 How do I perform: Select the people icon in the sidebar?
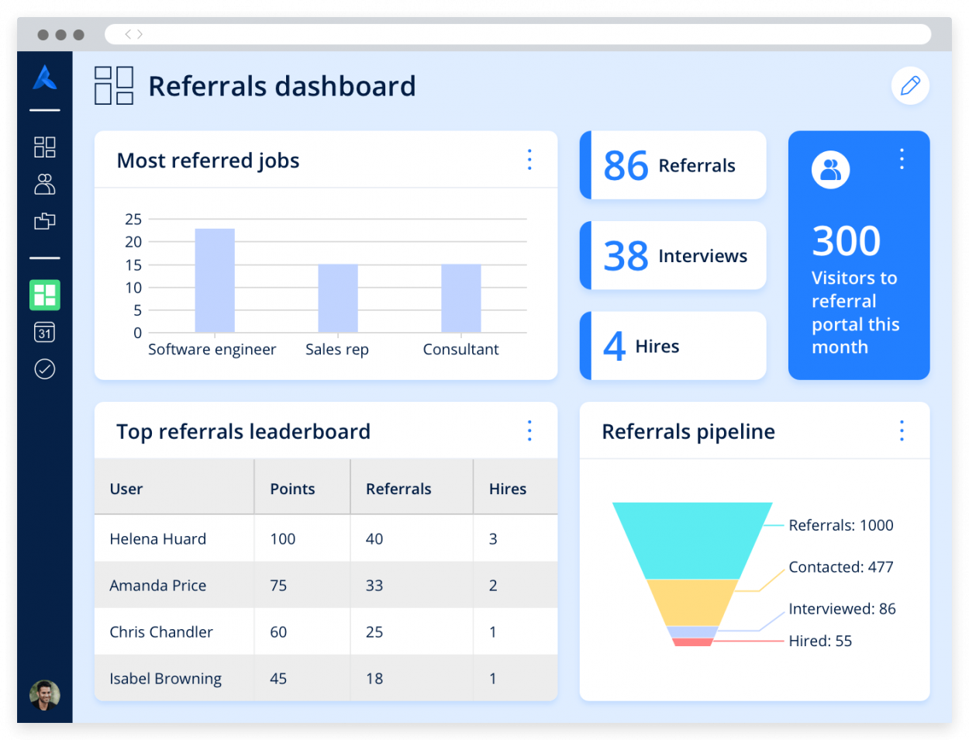[x=44, y=184]
